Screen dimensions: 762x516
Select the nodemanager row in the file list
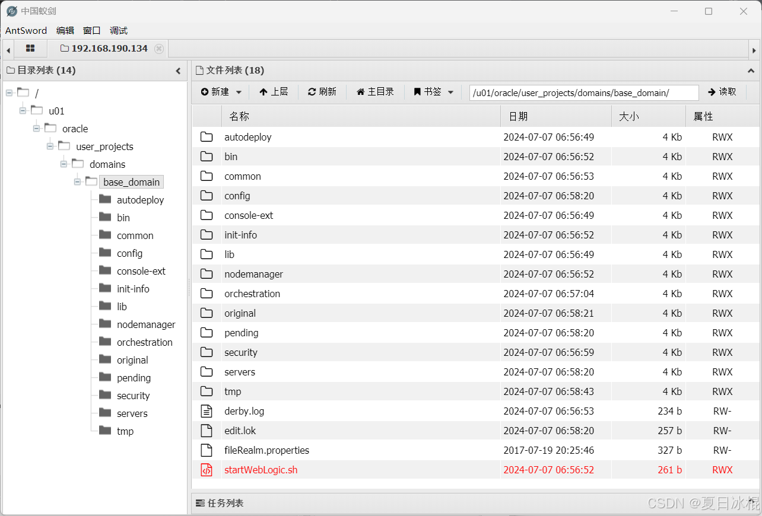click(475, 274)
